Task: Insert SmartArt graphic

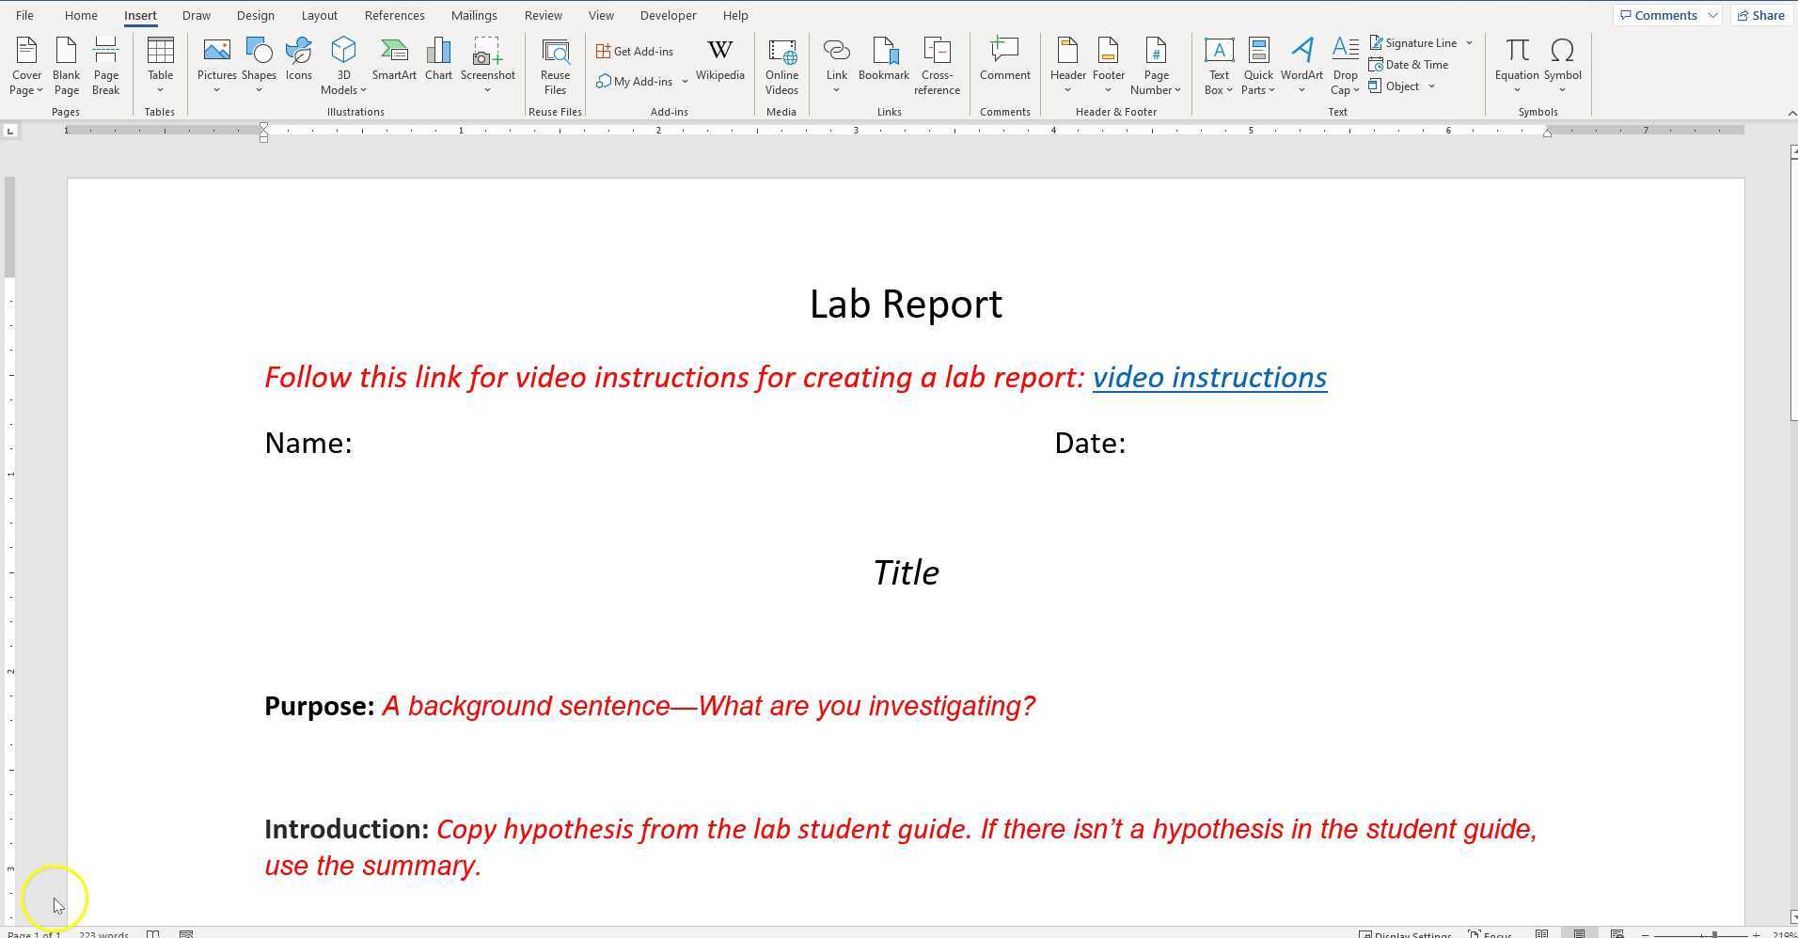Action: pos(394,59)
